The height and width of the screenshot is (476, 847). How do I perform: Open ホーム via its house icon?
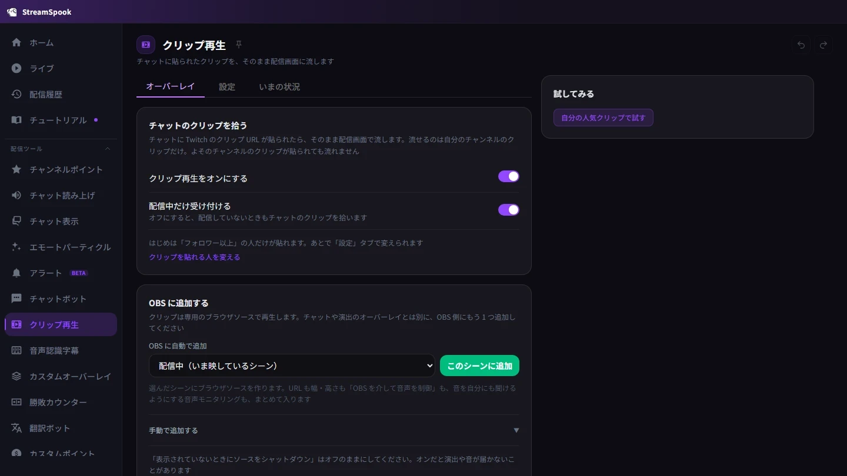[x=16, y=42]
